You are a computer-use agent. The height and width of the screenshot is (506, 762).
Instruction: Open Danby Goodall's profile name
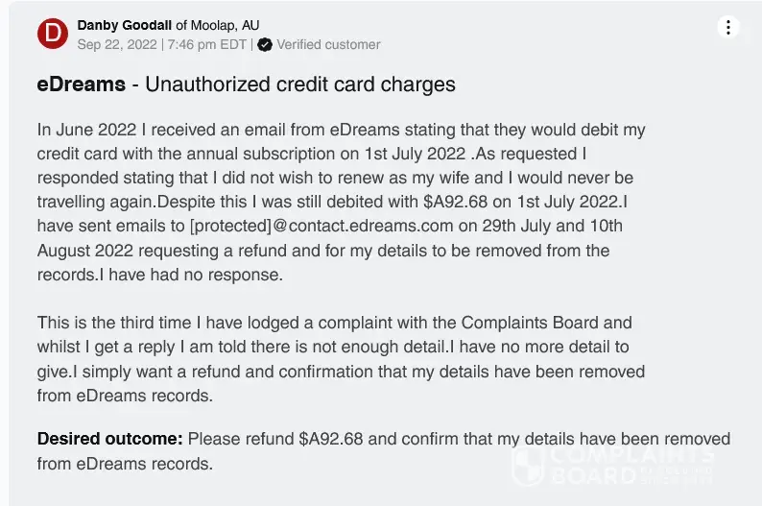coord(124,25)
